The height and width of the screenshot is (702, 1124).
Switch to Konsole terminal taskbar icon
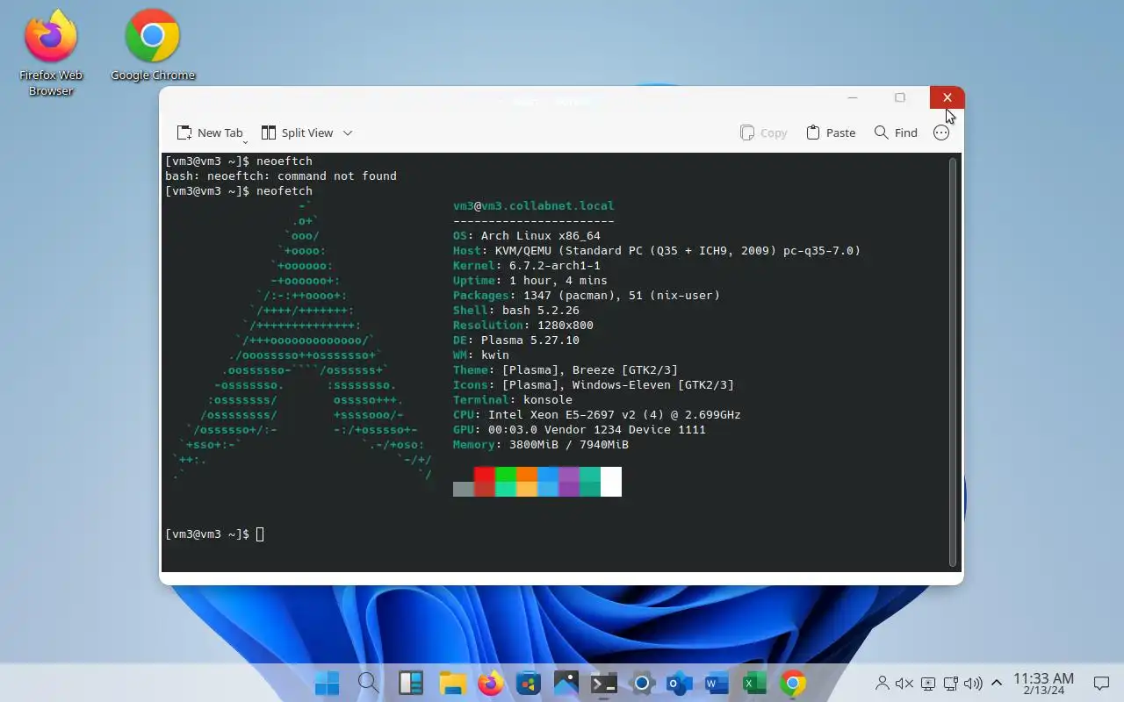pyautogui.click(x=604, y=683)
